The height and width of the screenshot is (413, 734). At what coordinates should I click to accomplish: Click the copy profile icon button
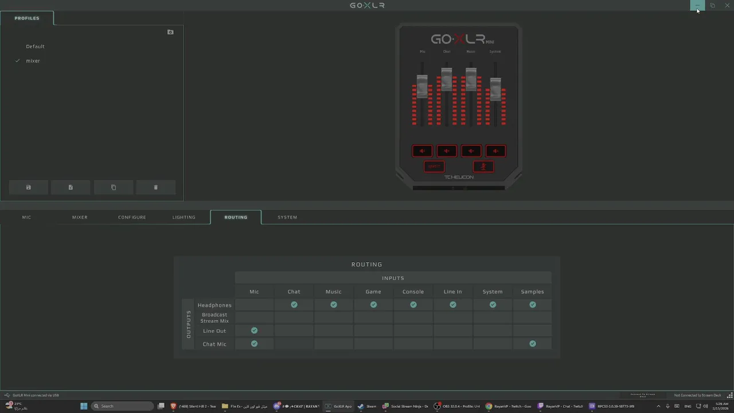point(113,188)
